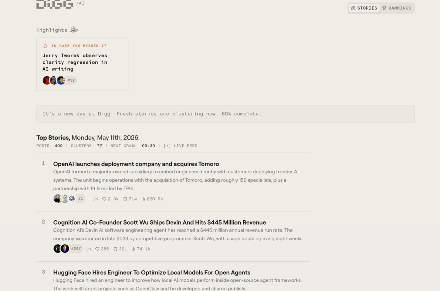Screen dimensions: 440x291
Task: Click the #1 rank badge on OpenAI story
Action: pos(80,199)
